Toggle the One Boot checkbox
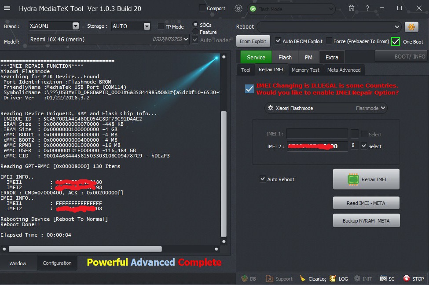The width and height of the screenshot is (429, 285). pyautogui.click(x=396, y=42)
